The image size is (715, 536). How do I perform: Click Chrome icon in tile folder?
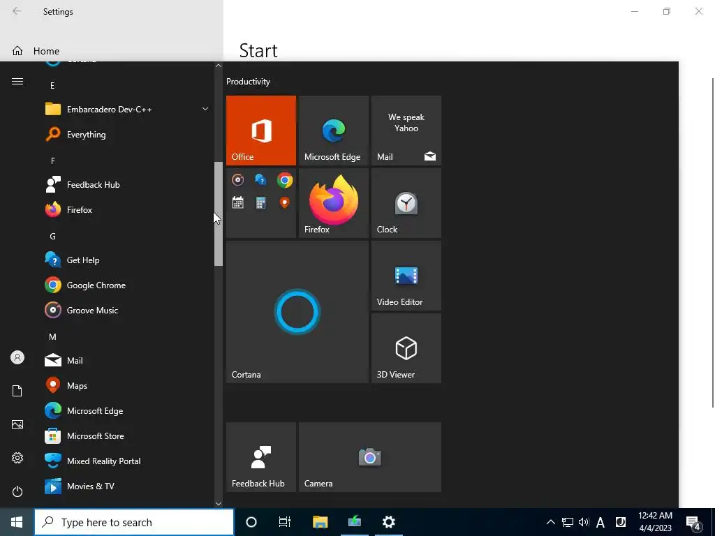tap(285, 179)
